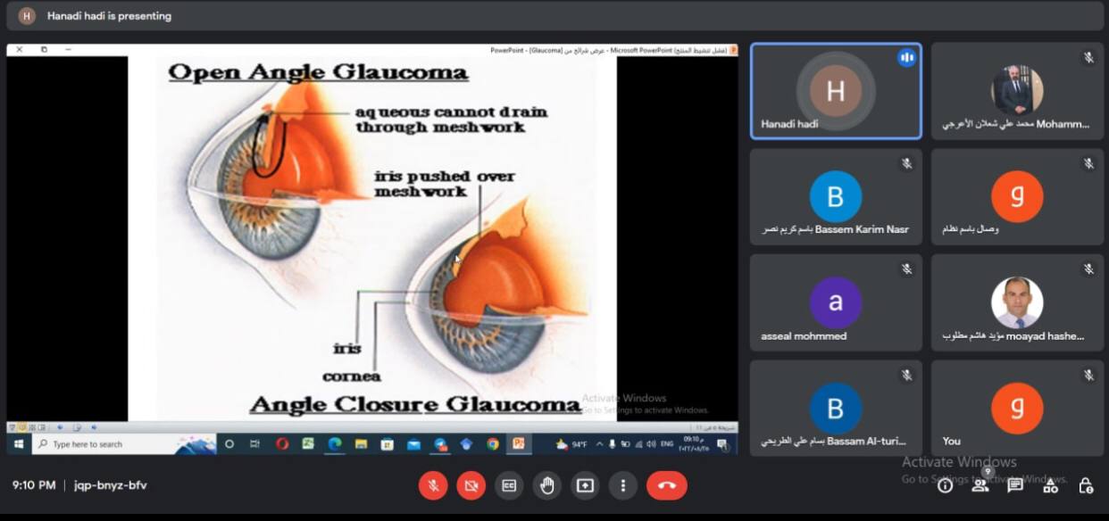Show the people participants panel
This screenshot has height=521, width=1109.
980,485
